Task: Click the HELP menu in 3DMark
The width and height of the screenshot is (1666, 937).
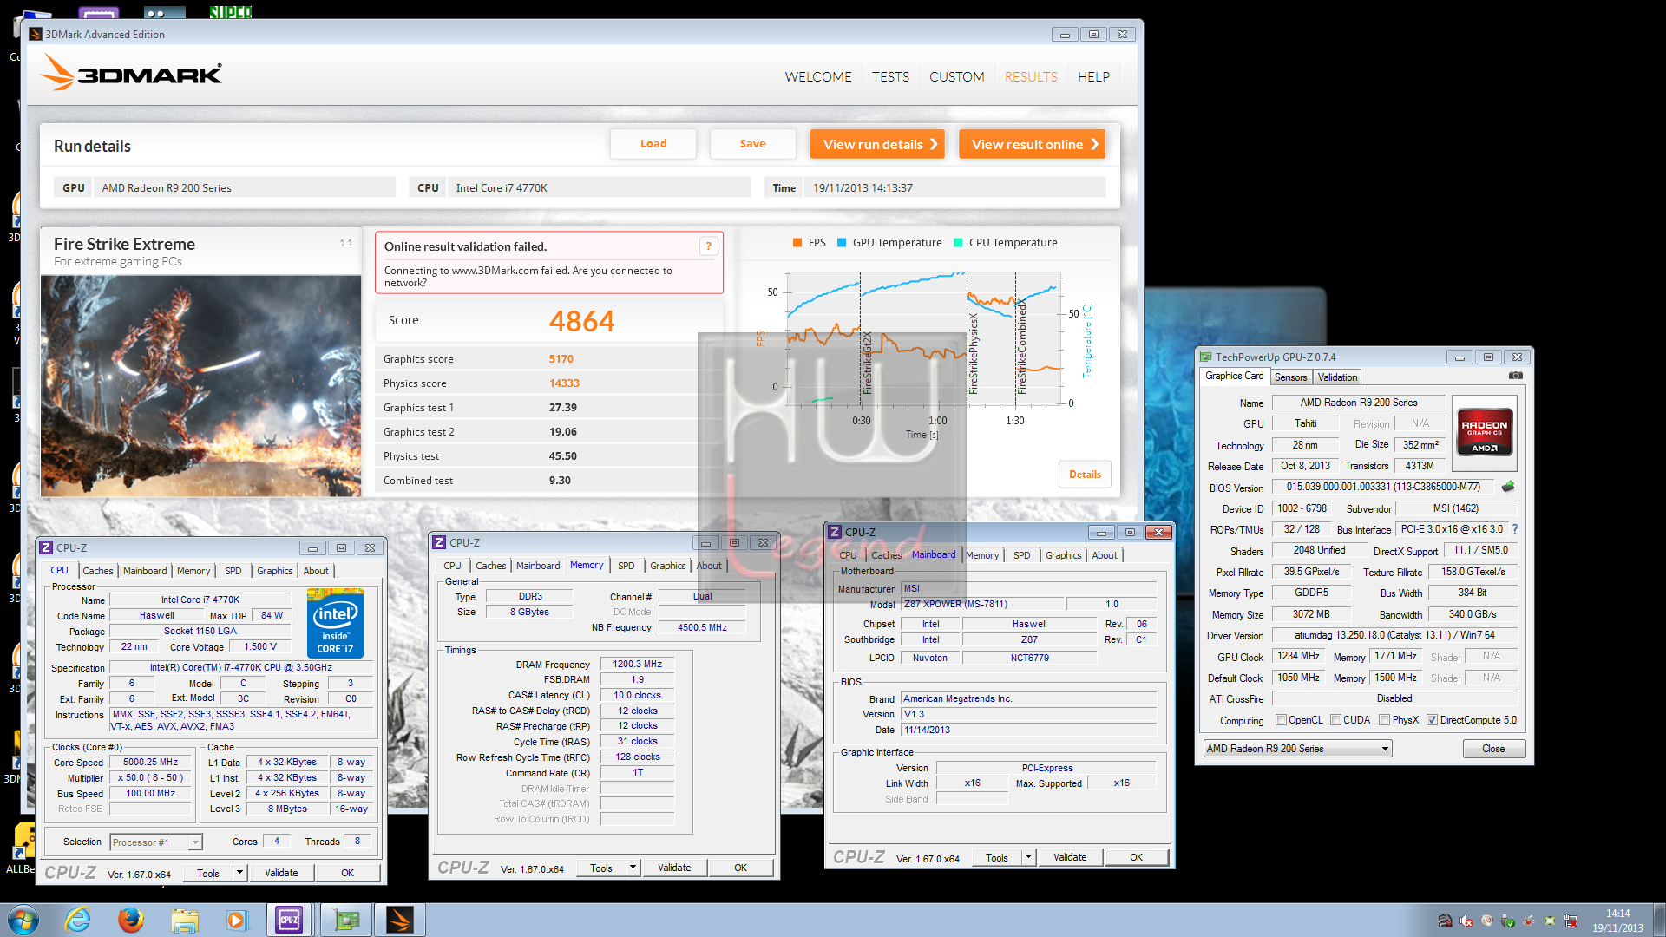Action: click(1093, 76)
